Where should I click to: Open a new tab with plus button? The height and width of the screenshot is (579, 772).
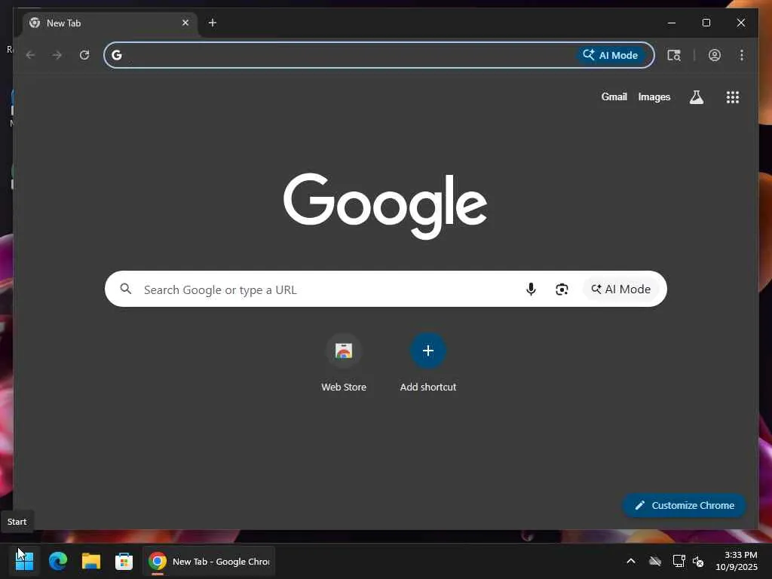pos(212,23)
